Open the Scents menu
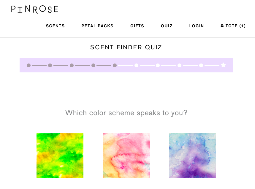 (55, 26)
